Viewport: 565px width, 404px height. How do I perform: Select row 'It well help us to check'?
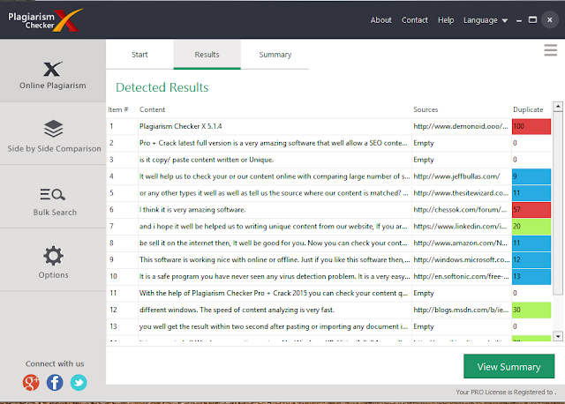click(329, 176)
